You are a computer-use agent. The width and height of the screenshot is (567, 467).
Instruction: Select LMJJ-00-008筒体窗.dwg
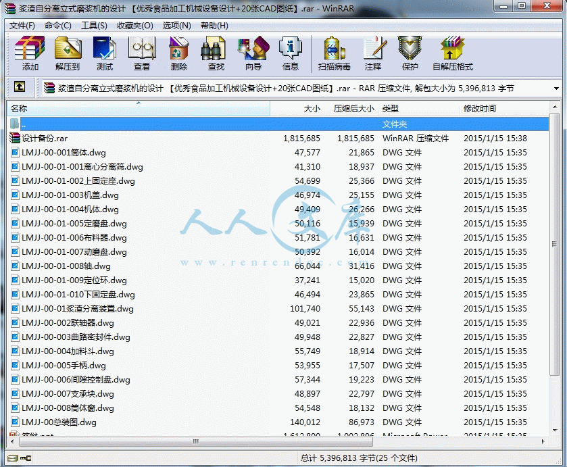(x=68, y=408)
